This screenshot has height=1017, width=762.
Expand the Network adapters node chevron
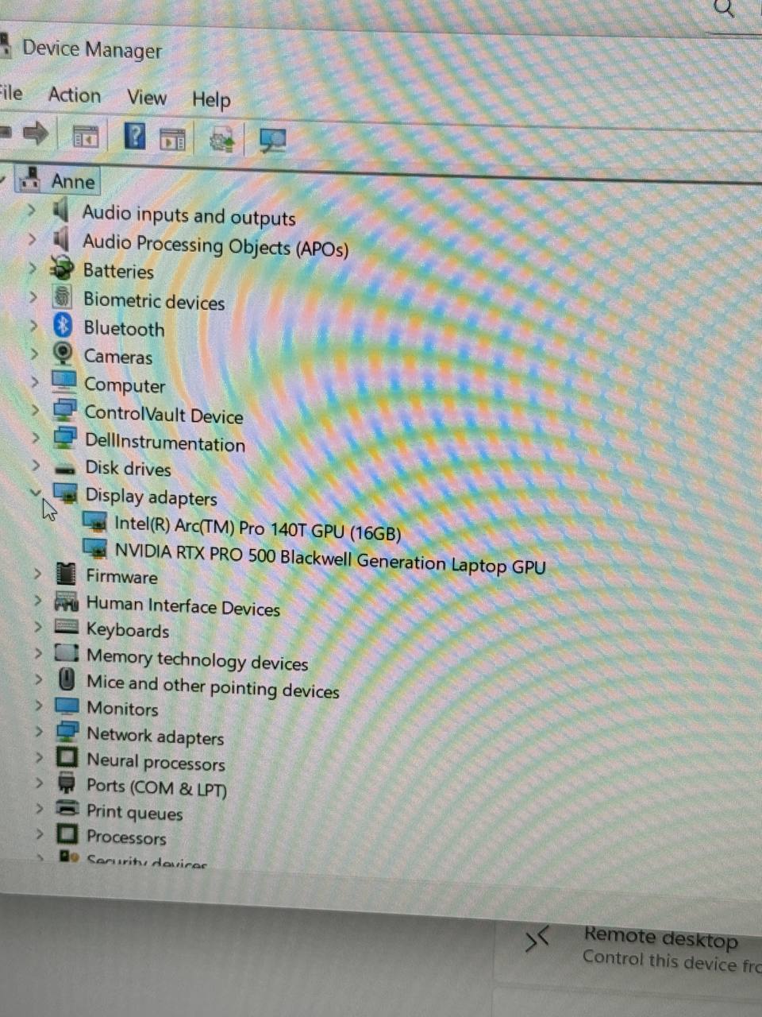(x=39, y=732)
